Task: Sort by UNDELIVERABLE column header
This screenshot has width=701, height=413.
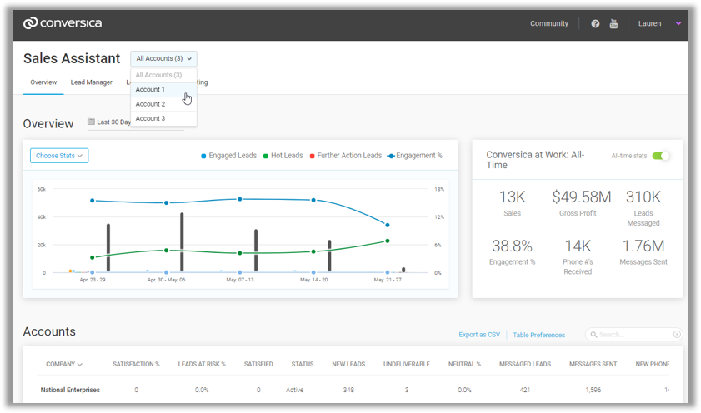Action: point(407,364)
